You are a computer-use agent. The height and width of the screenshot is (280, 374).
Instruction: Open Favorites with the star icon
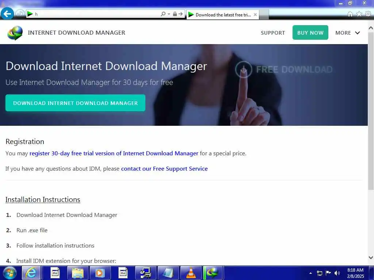pos(359,14)
